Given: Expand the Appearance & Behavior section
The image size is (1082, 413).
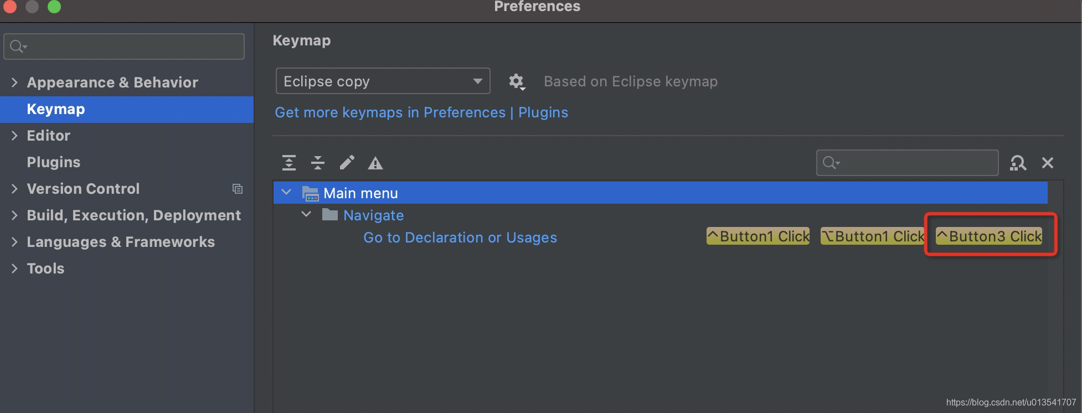Looking at the screenshot, I should 14,82.
